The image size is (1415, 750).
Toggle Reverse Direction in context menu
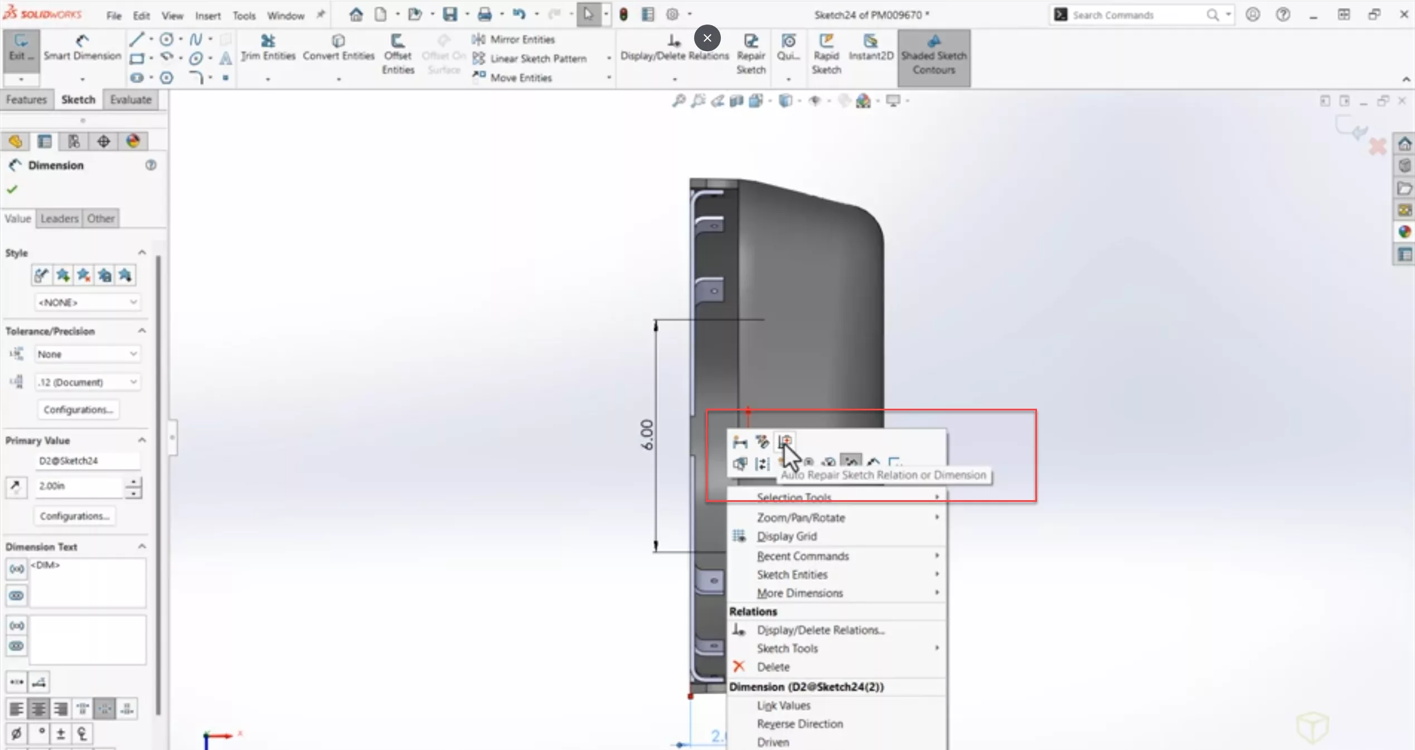coord(800,723)
